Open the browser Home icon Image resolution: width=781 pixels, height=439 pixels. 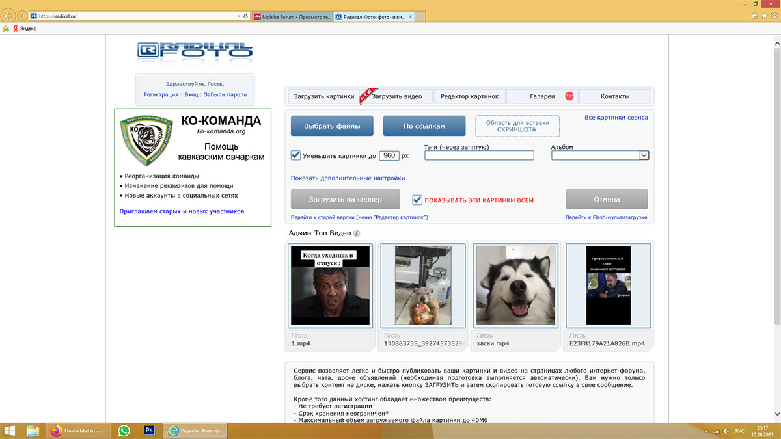click(x=743, y=16)
